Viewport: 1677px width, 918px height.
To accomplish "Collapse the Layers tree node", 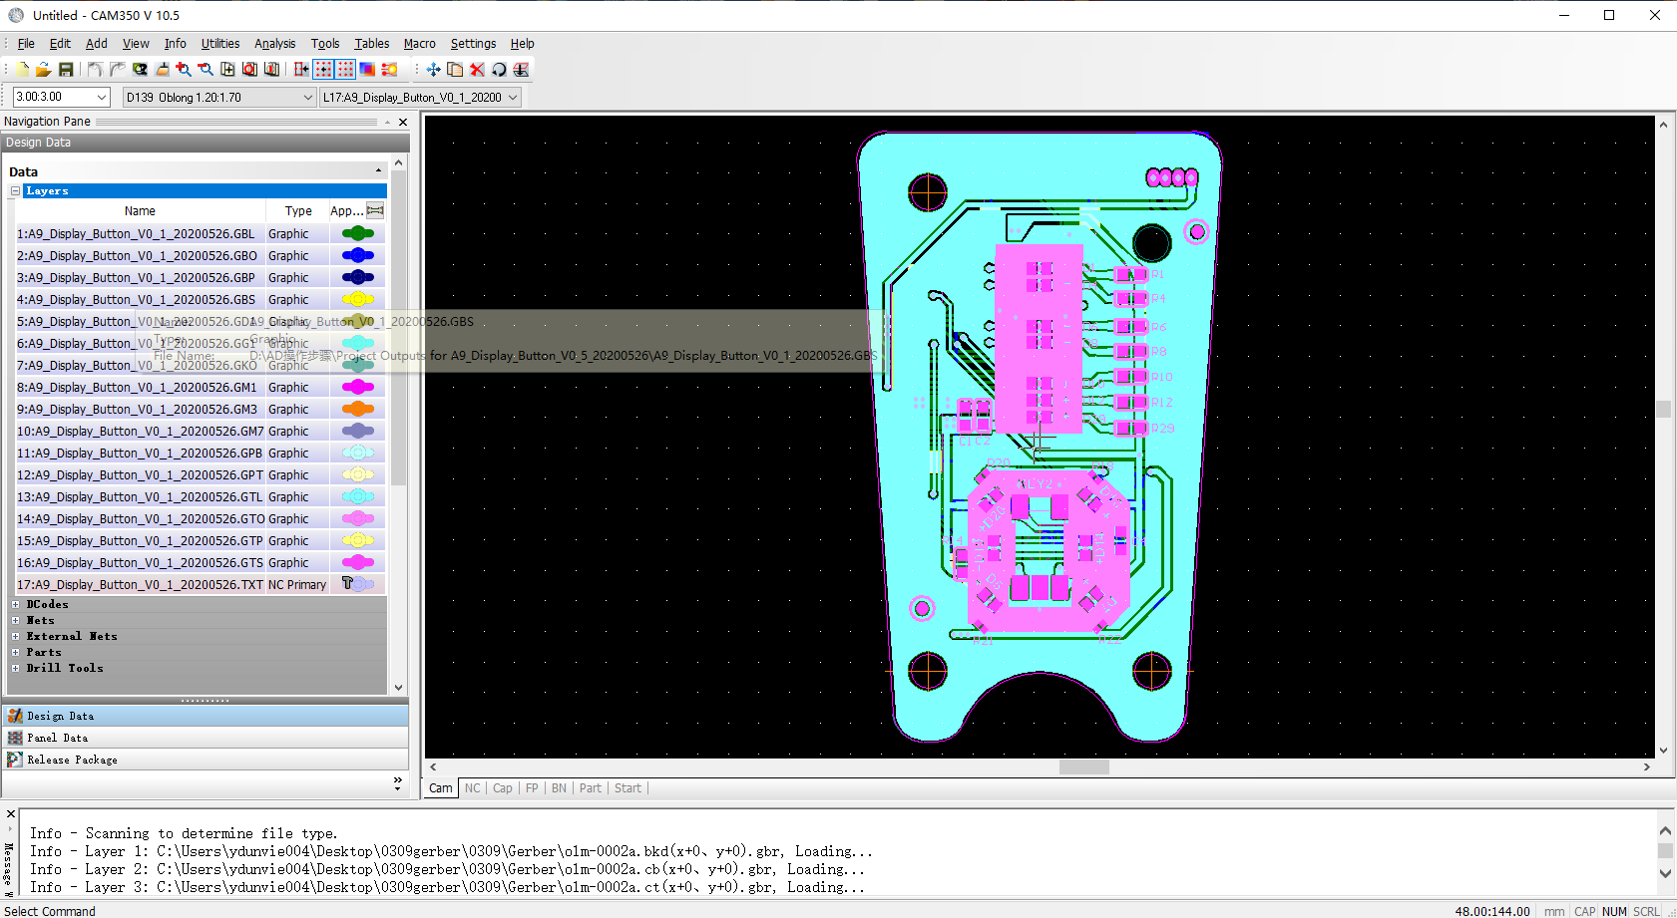I will [x=15, y=190].
